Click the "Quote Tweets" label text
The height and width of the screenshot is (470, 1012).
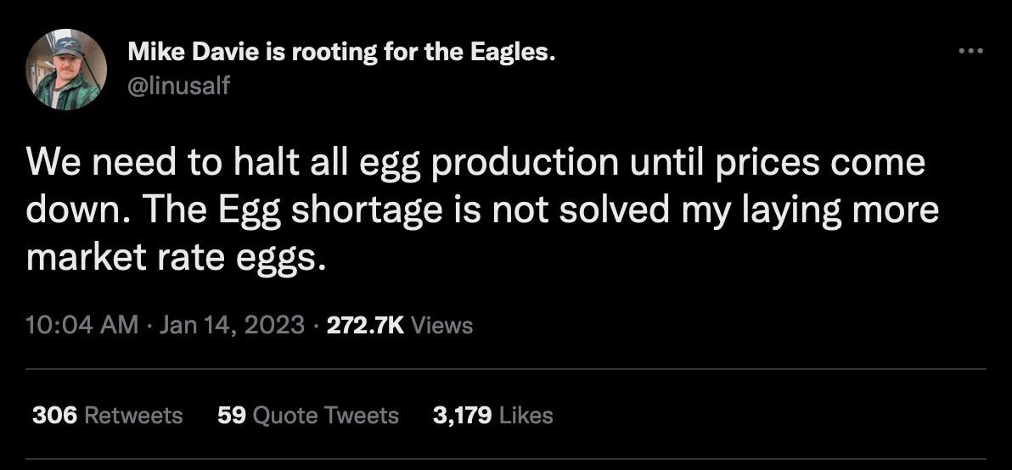tap(326, 415)
